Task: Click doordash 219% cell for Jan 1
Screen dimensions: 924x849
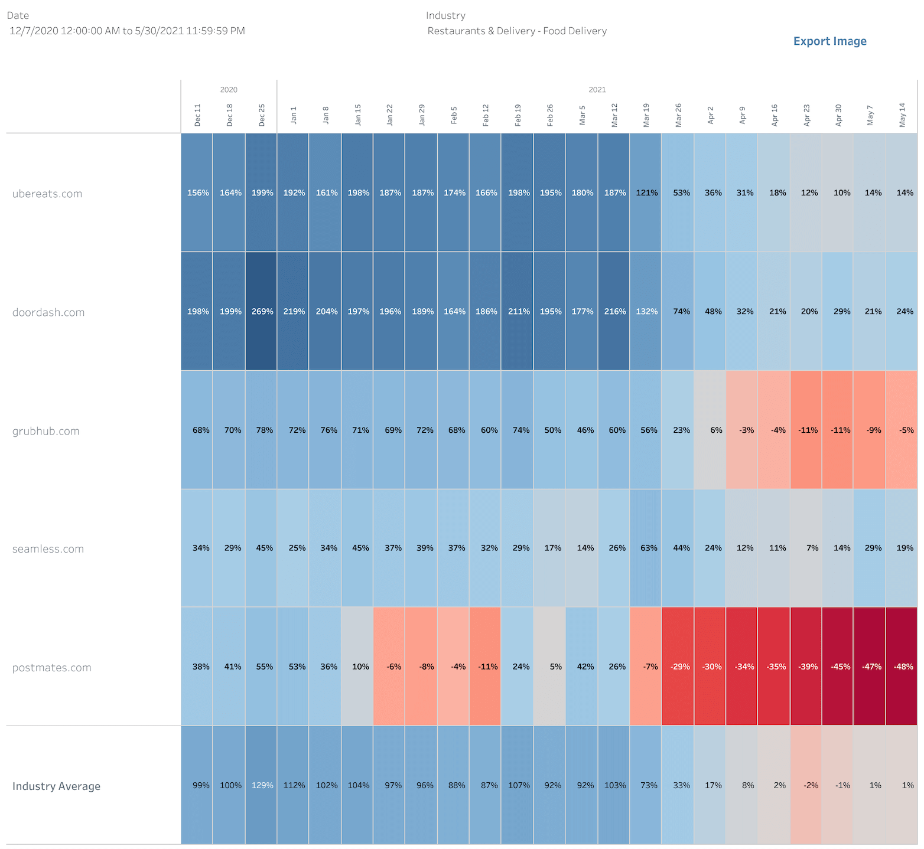Action: 294,311
